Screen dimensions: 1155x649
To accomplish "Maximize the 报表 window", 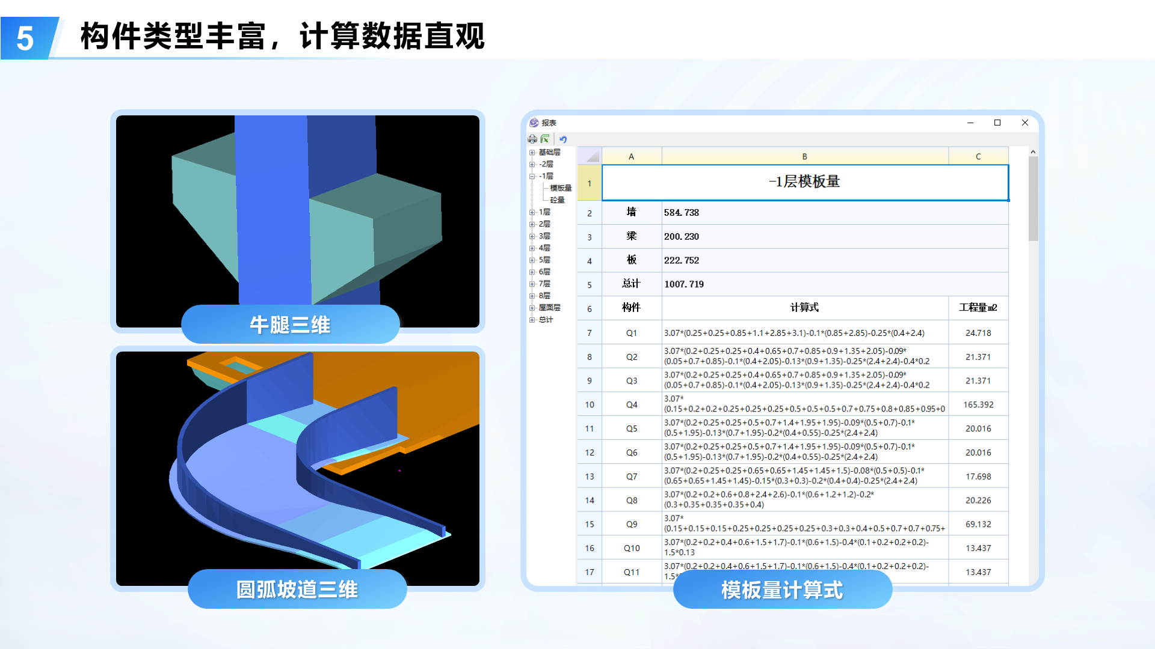I will [x=997, y=123].
